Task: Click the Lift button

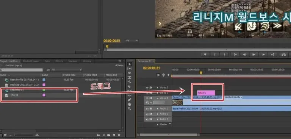Action: click(x=283, y=55)
